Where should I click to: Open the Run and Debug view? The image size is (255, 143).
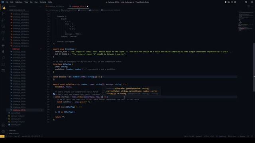coord(3,20)
